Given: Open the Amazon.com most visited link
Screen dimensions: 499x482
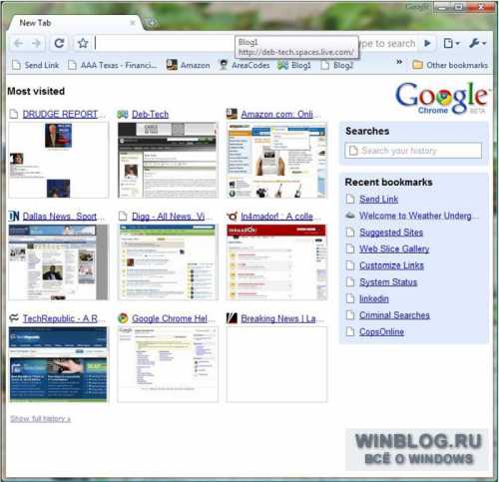Looking at the screenshot, I should click(x=276, y=114).
